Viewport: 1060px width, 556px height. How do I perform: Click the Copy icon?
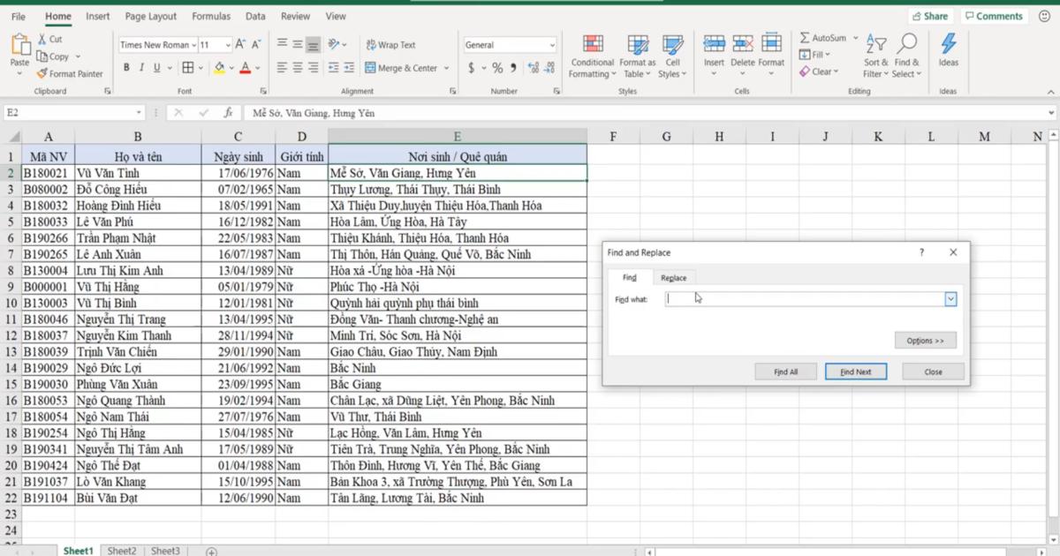coord(42,56)
